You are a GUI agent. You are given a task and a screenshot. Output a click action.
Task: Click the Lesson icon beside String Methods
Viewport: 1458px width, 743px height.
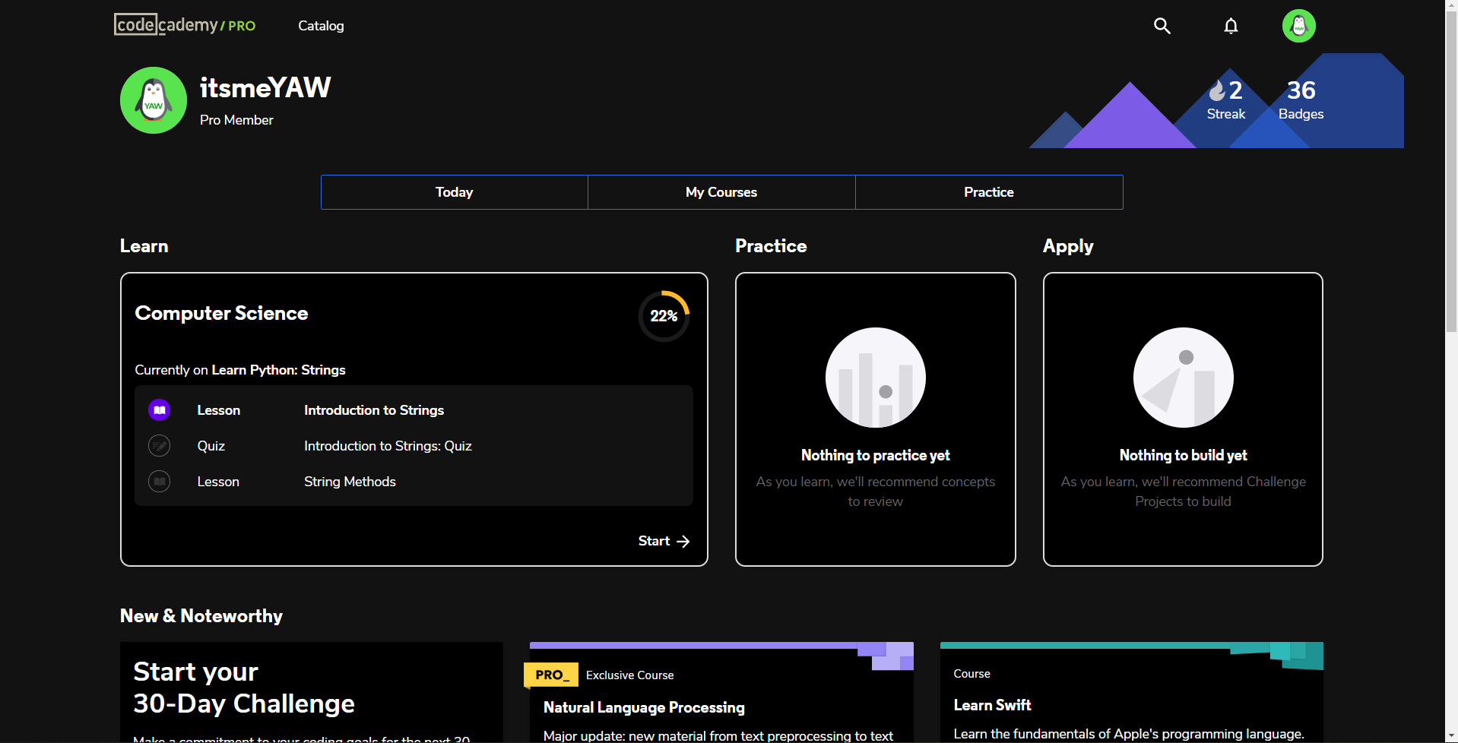point(159,481)
